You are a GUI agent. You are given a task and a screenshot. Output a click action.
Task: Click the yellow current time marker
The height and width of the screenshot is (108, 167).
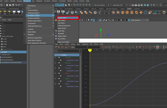pos(90,50)
